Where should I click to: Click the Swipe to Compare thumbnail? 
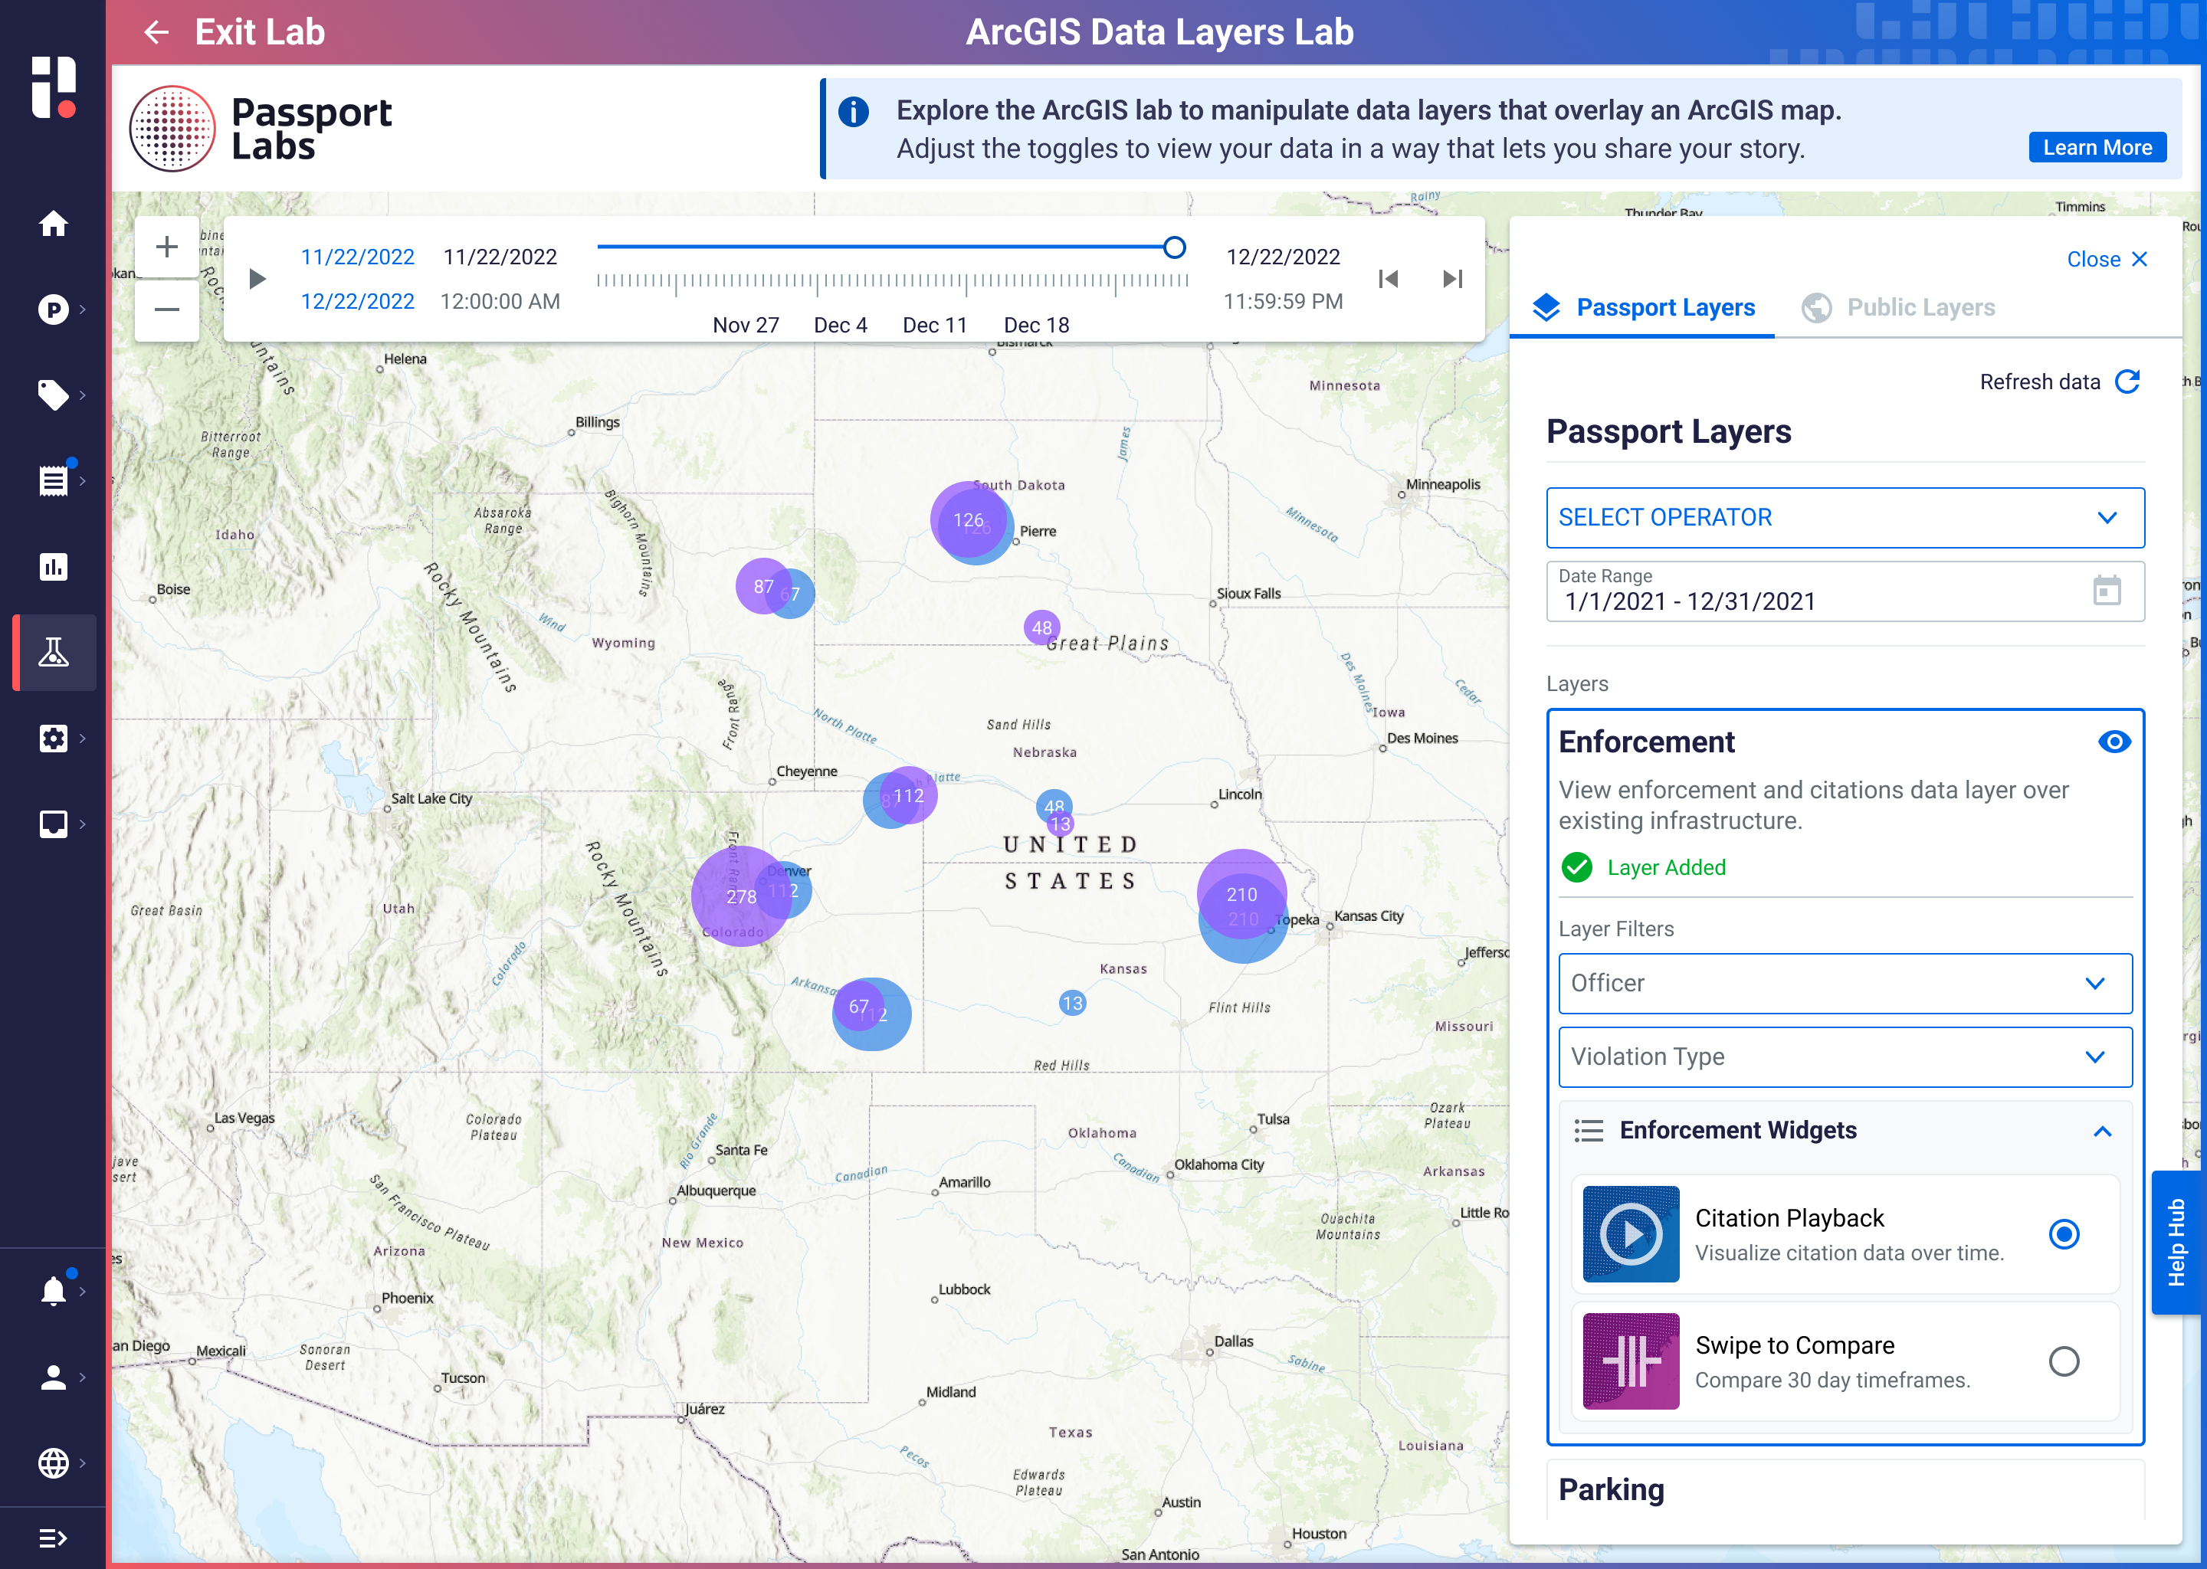(1630, 1361)
